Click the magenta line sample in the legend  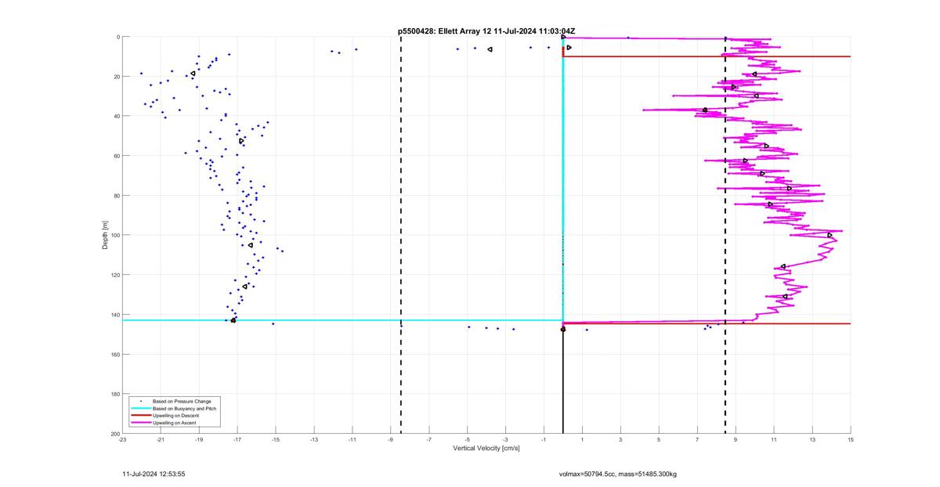[141, 423]
